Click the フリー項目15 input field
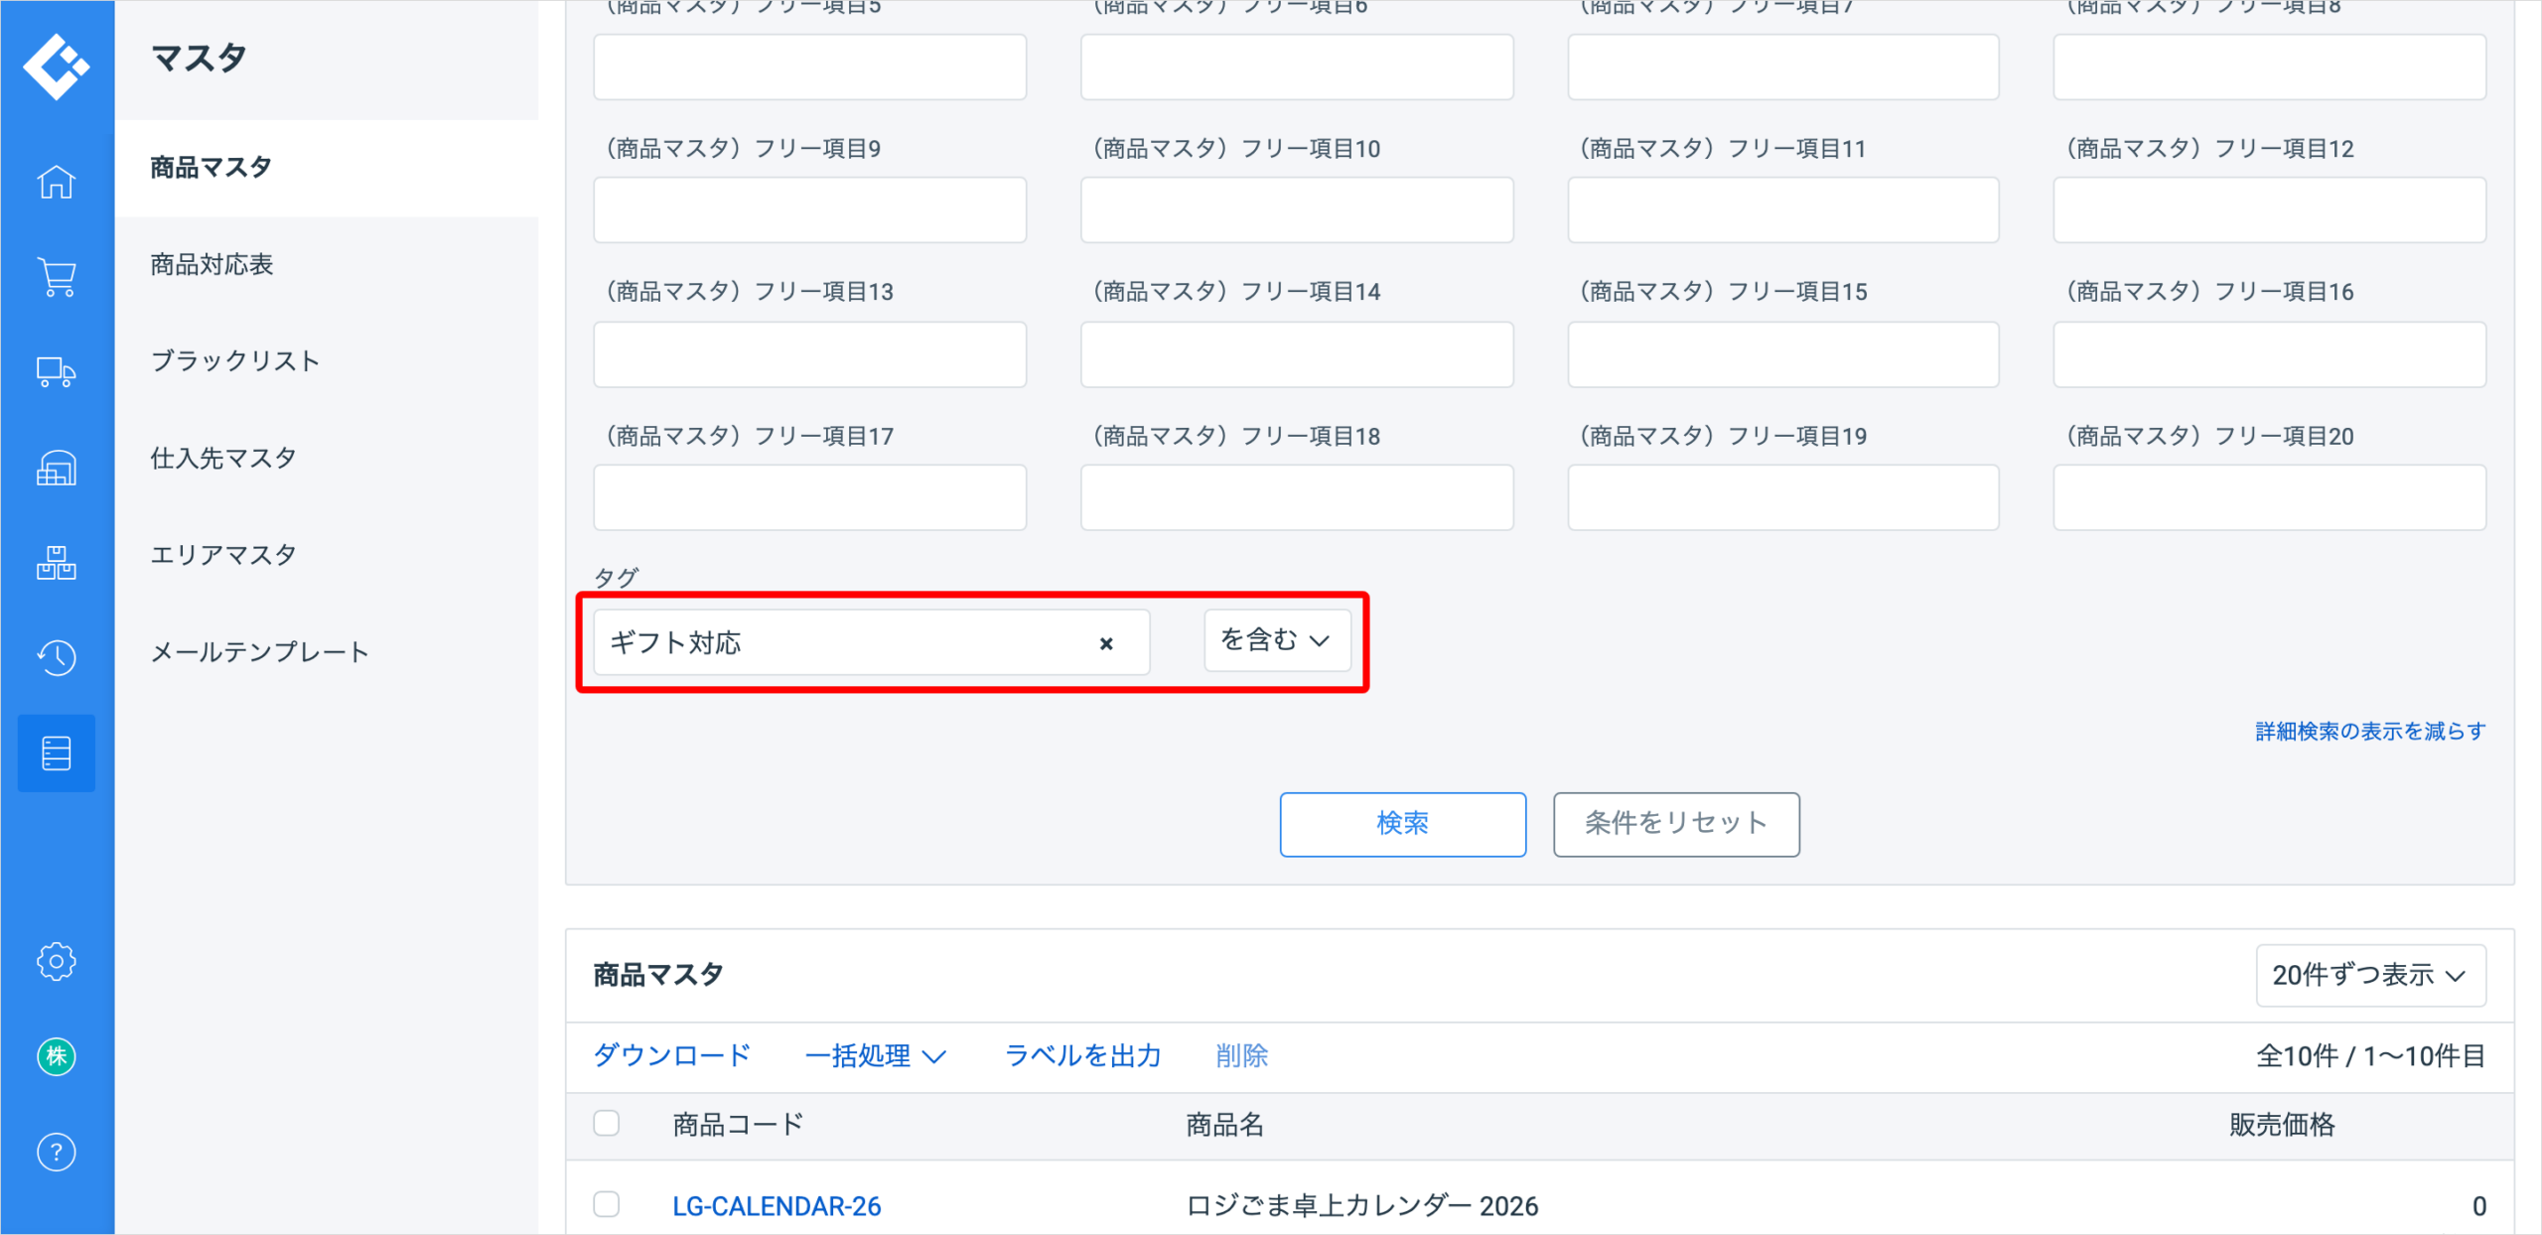 tap(1783, 354)
